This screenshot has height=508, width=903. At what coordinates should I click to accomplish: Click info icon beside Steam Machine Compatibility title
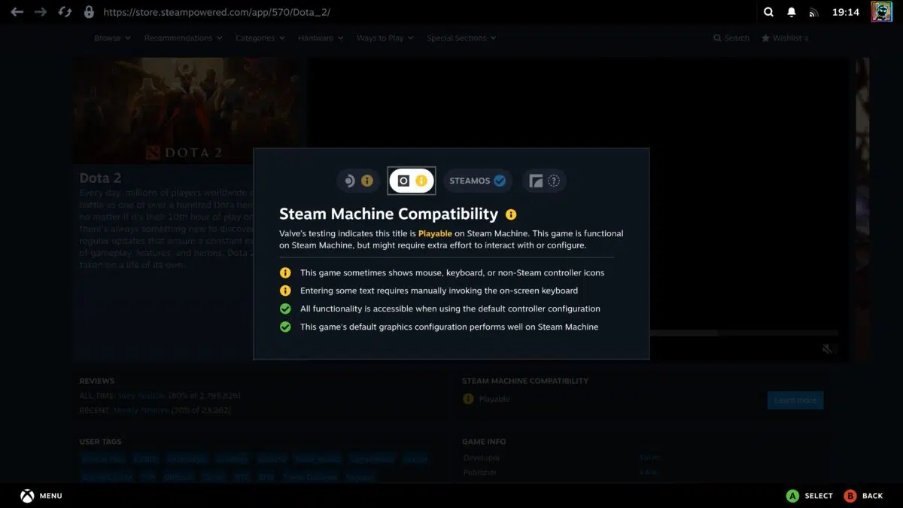(x=511, y=214)
